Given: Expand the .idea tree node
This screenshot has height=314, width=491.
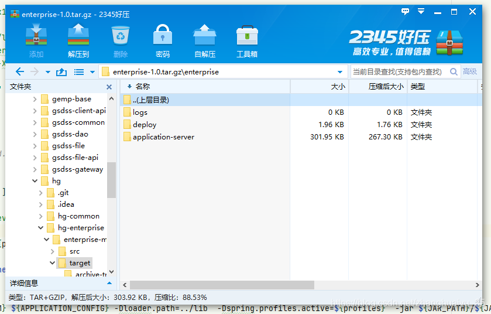Looking at the screenshot, I should tap(41, 204).
